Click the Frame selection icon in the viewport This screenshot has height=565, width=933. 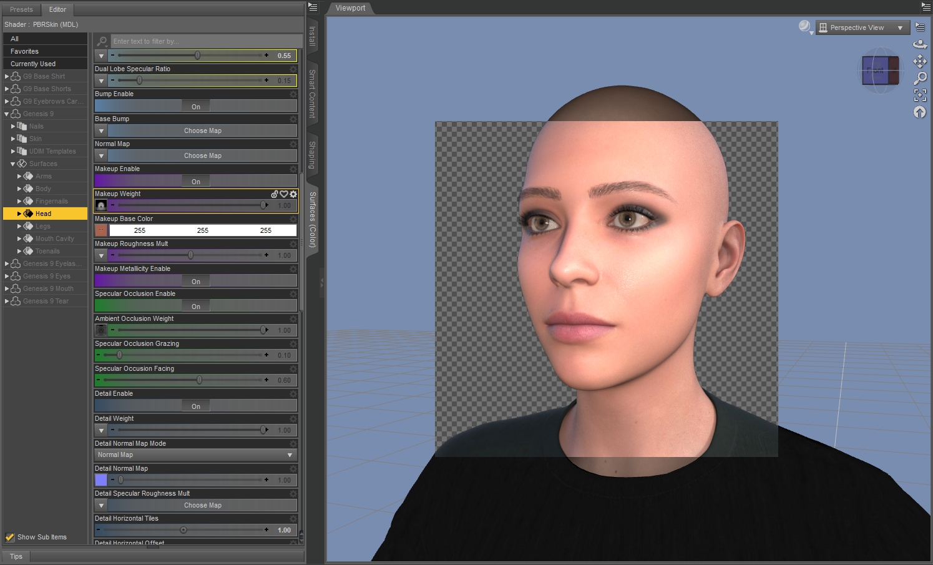click(x=920, y=95)
